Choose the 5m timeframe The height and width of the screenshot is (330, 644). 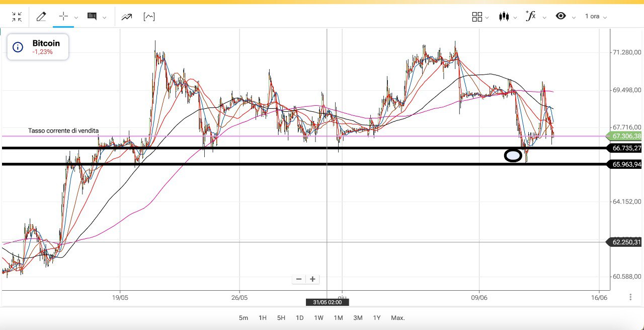(x=244, y=318)
